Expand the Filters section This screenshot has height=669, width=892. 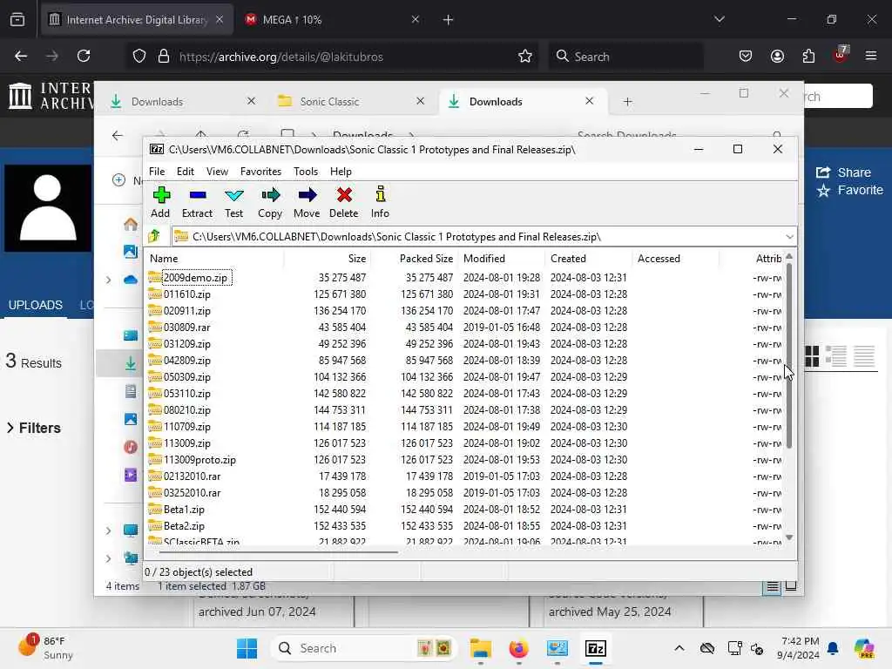(x=34, y=428)
